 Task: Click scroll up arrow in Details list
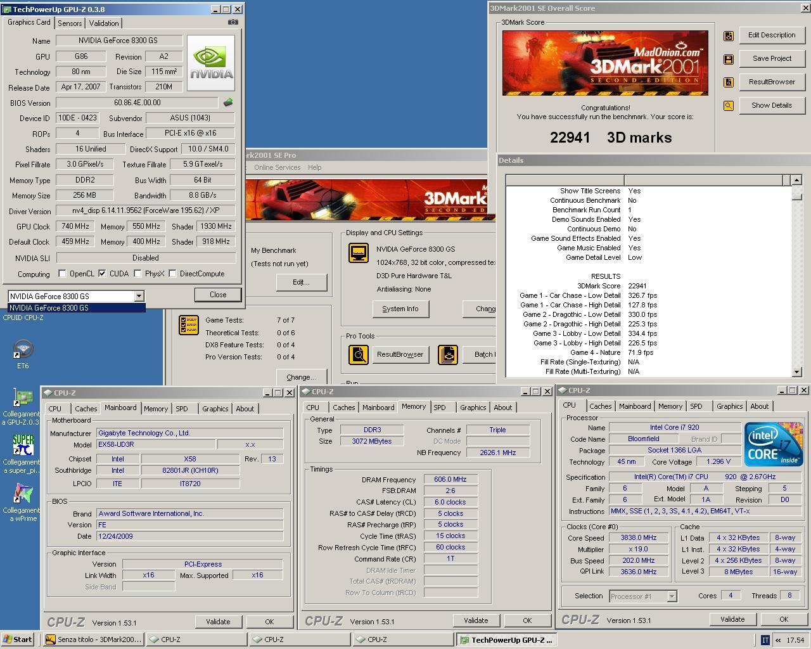click(x=796, y=180)
